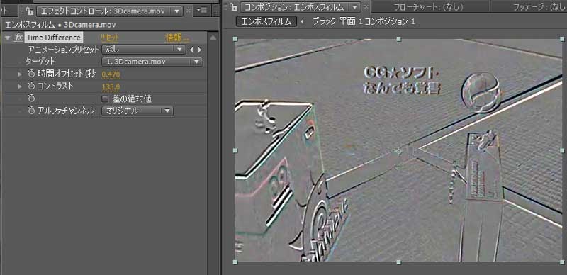Enable stopwatch beside アルファチャンネル

[x=31, y=111]
